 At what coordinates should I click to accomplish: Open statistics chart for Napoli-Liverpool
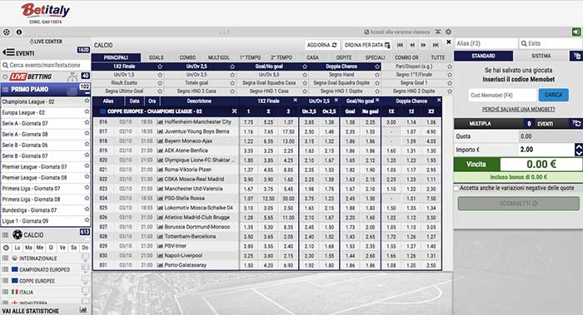click(x=160, y=256)
